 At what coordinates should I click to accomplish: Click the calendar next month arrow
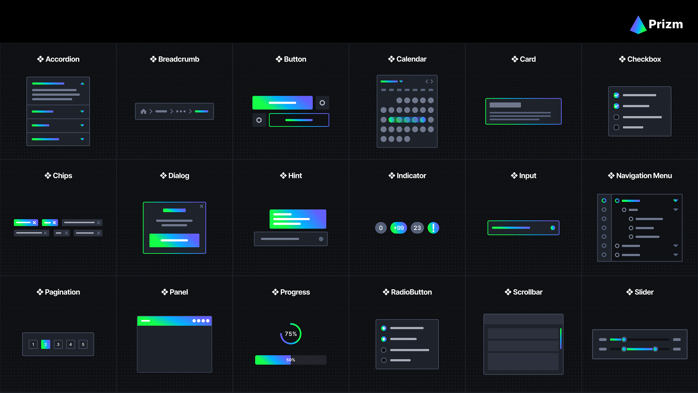point(432,82)
